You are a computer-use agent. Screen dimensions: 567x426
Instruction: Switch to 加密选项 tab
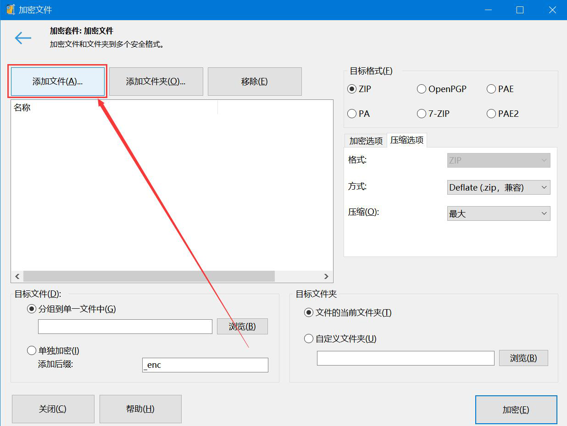(x=366, y=141)
